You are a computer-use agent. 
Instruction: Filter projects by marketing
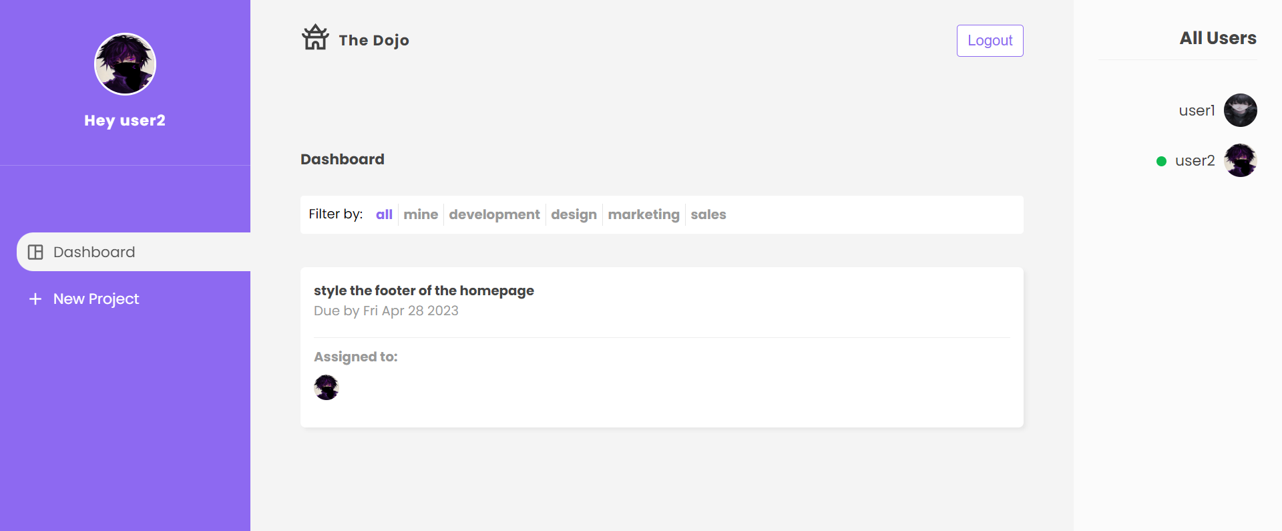pyautogui.click(x=644, y=214)
